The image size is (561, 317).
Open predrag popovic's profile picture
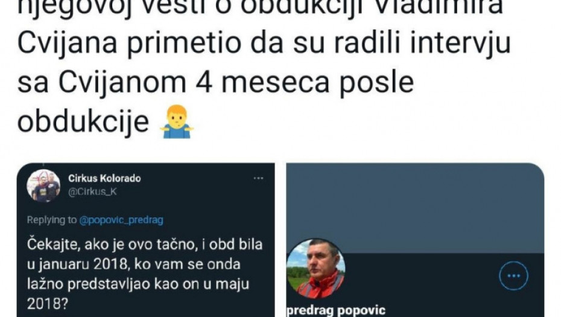click(x=316, y=269)
